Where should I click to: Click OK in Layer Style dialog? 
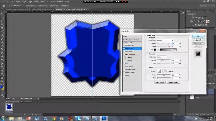[x=198, y=36]
